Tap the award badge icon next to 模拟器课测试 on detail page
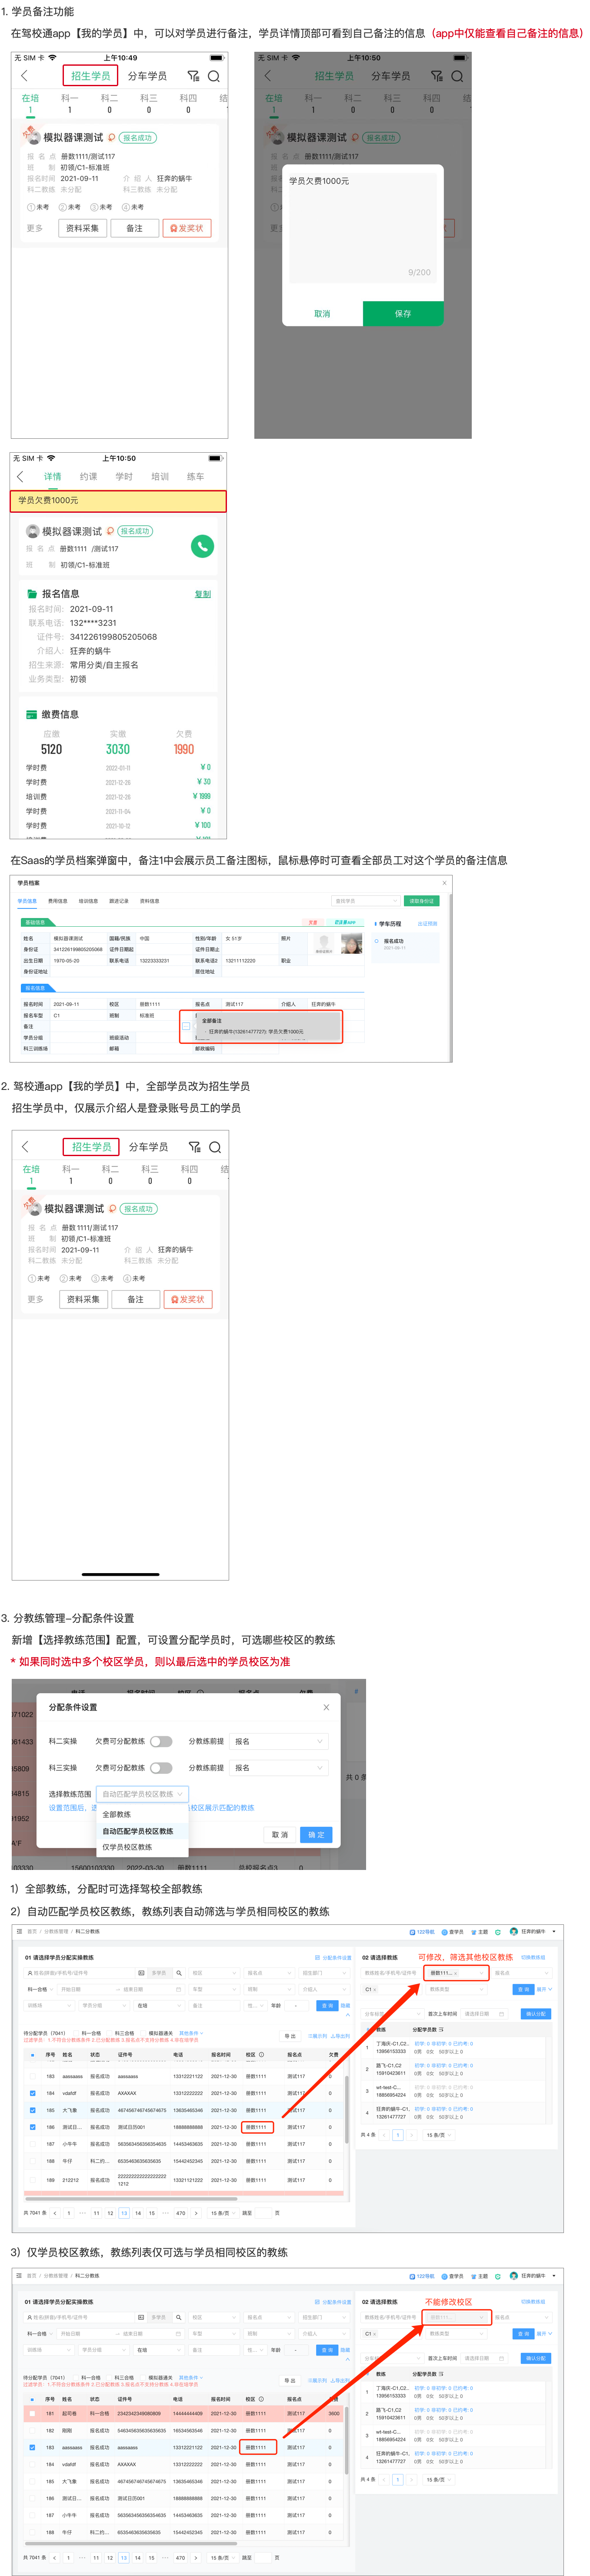590x2576 pixels. pyautogui.click(x=111, y=531)
